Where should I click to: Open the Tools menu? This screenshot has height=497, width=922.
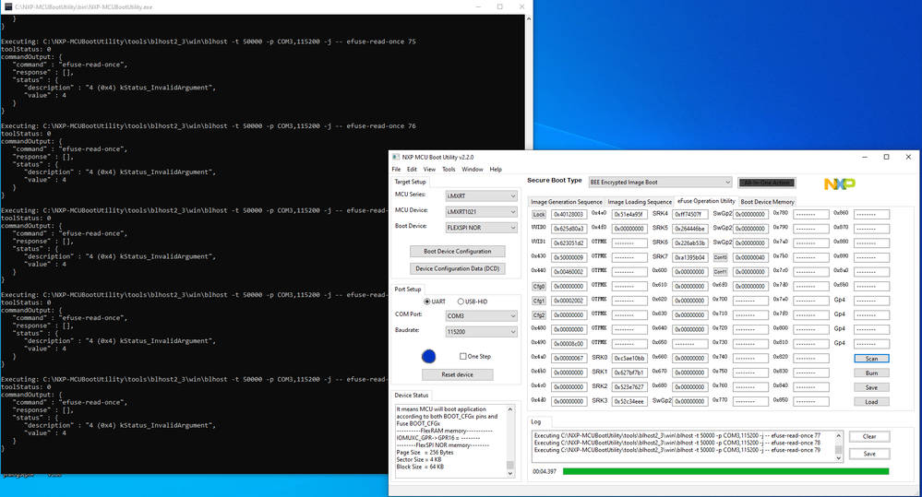coord(449,169)
